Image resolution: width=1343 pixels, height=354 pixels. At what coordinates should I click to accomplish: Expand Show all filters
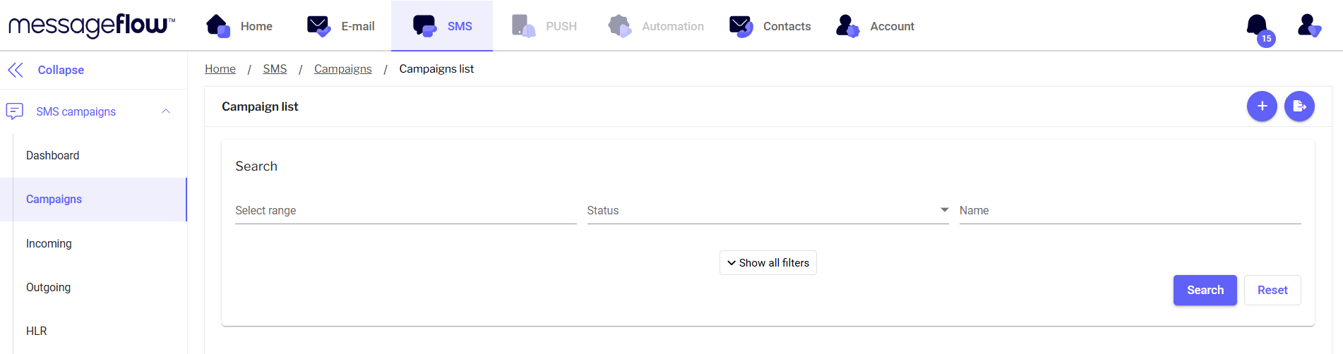pos(768,263)
